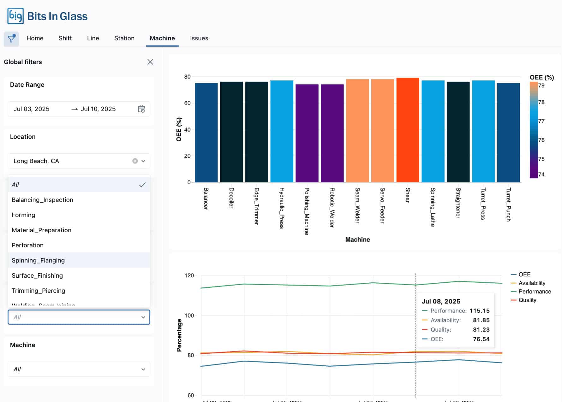This screenshot has width=562, height=402.
Task: Click the Jul 03, 2025 start date field
Action: click(x=32, y=109)
